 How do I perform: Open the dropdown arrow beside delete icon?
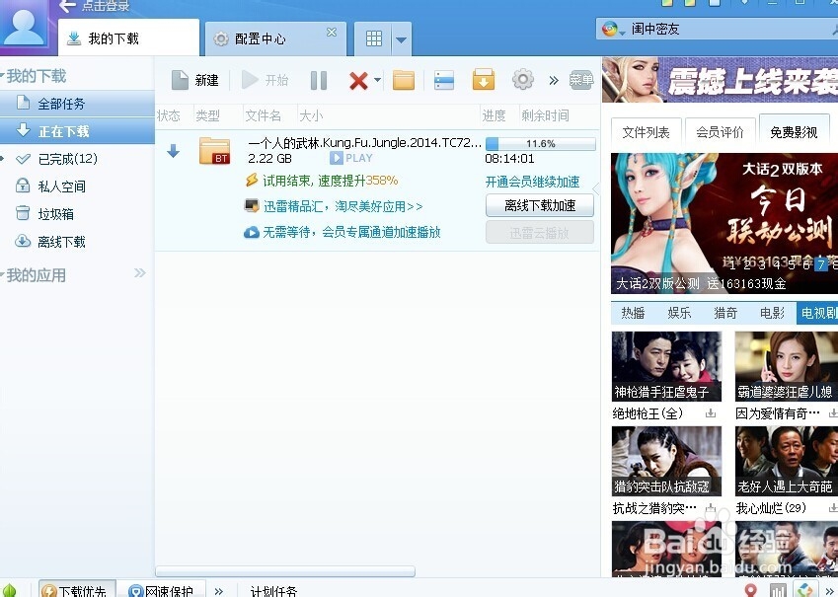377,81
